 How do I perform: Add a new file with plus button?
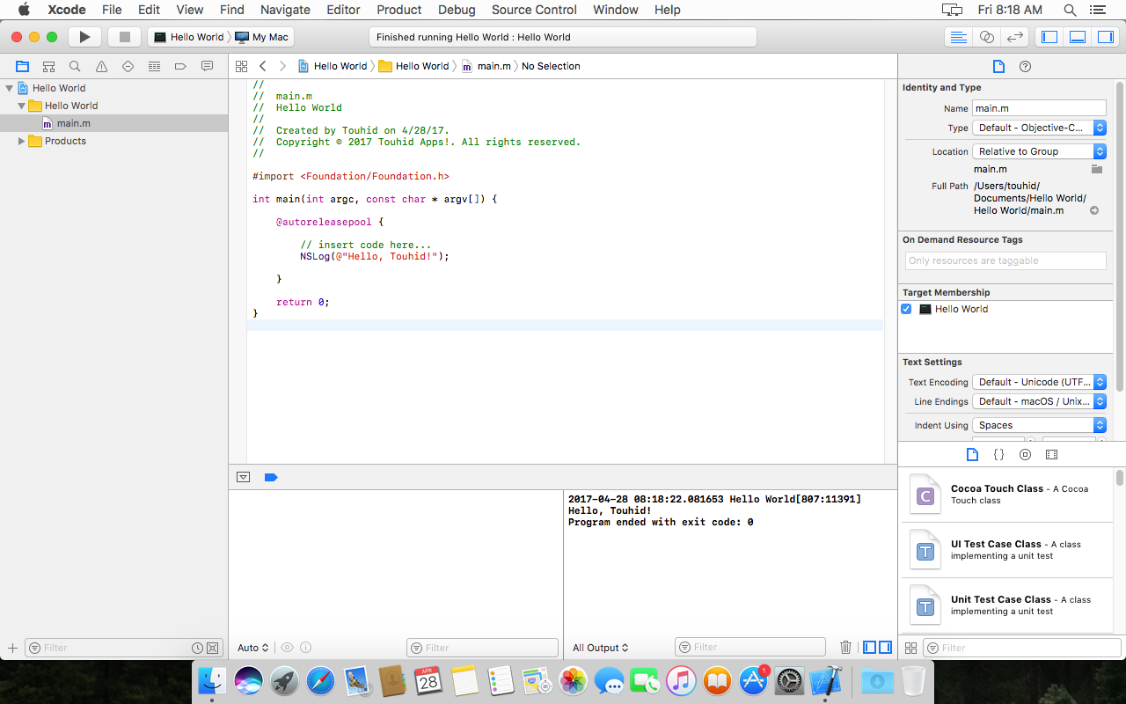point(12,648)
